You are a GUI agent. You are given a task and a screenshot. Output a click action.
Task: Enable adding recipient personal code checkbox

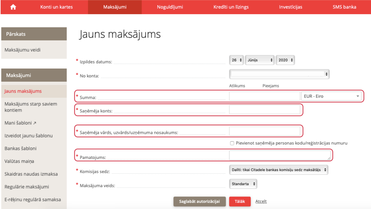[x=232, y=143]
